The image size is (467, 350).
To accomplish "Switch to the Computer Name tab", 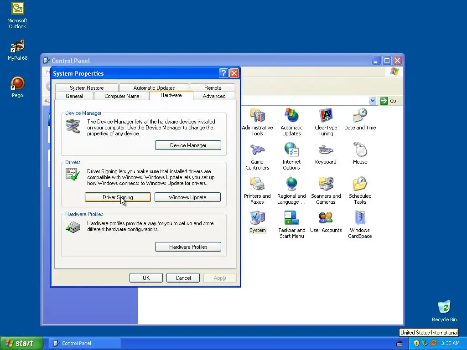I will 122,96.
